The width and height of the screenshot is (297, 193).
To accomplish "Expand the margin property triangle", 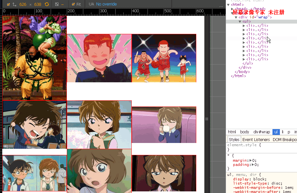I will tap(251, 160).
